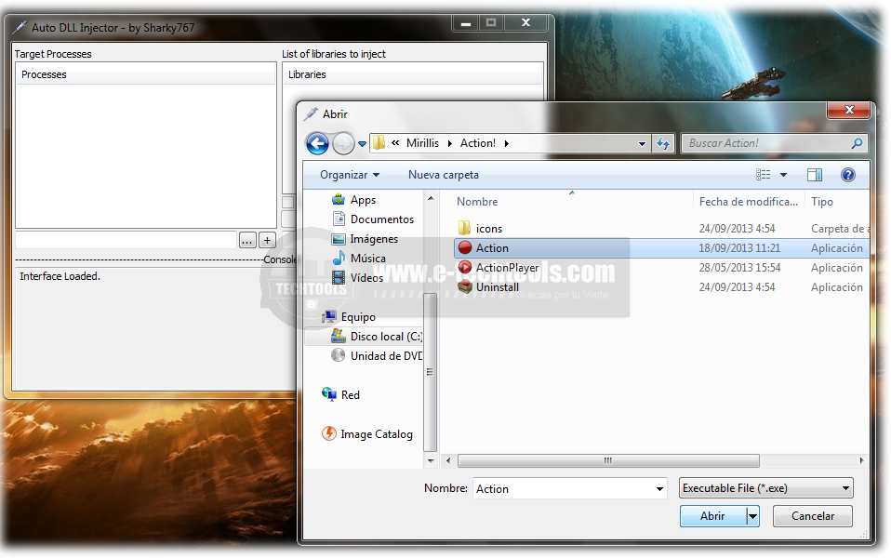Click the Processes column header
The image size is (891, 558).
(x=146, y=74)
